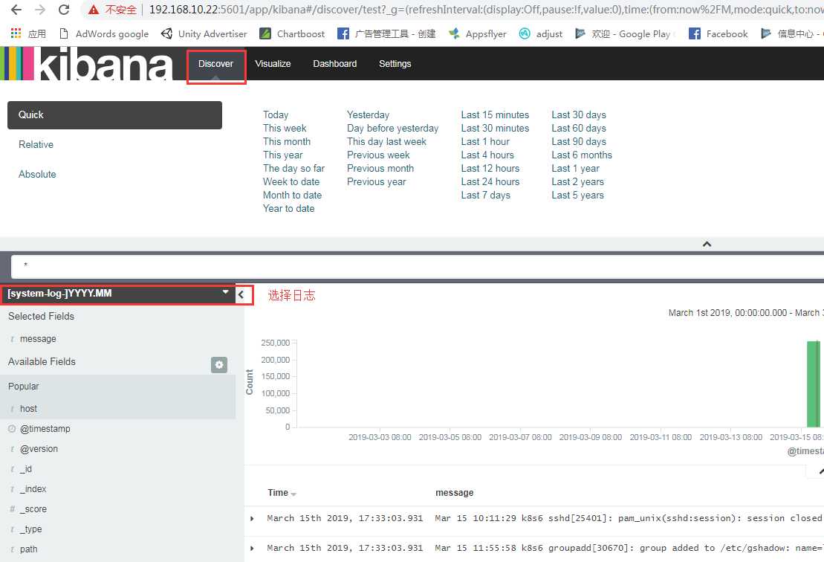Viewport: 824px width, 562px height.
Task: Select the @timestamp field
Action: [x=45, y=429]
